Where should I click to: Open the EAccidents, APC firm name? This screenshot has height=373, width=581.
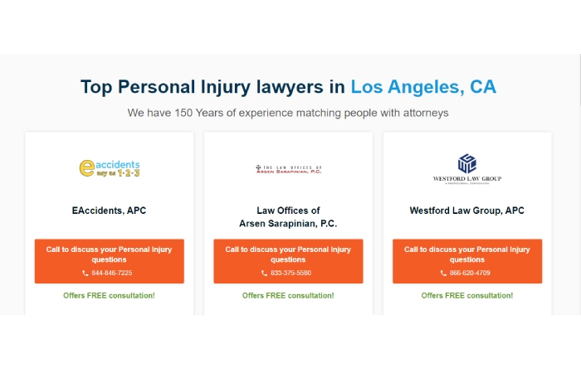point(109,211)
